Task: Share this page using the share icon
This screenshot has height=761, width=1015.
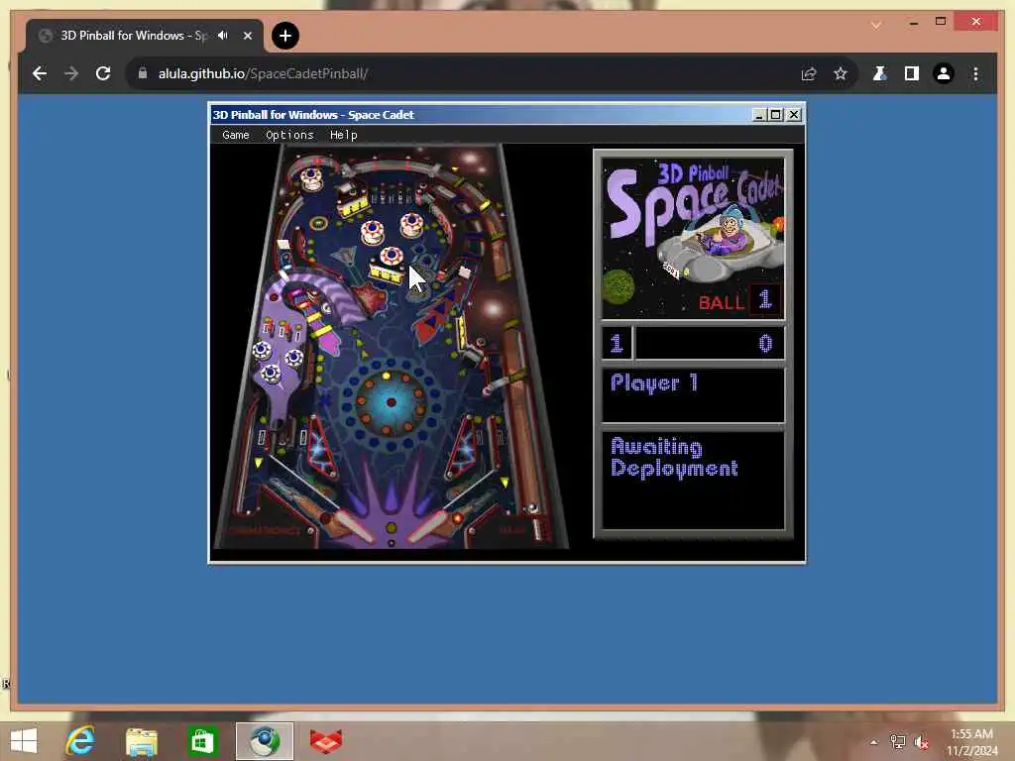Action: 809,73
